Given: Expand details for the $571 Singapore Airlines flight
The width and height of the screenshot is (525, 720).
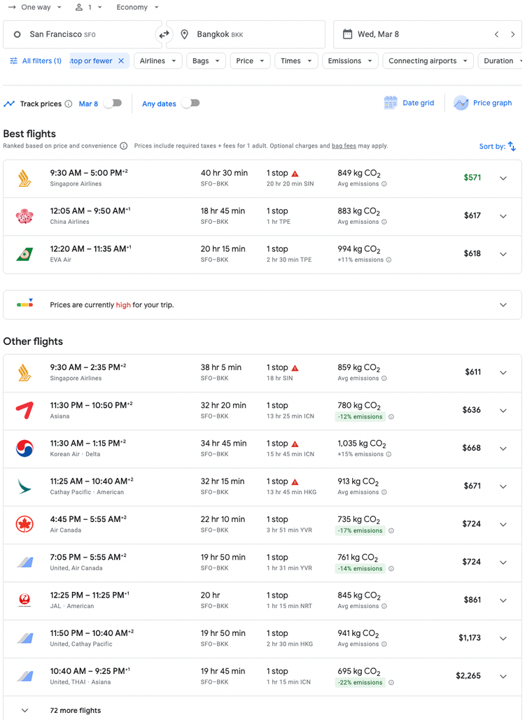Looking at the screenshot, I should [x=503, y=178].
